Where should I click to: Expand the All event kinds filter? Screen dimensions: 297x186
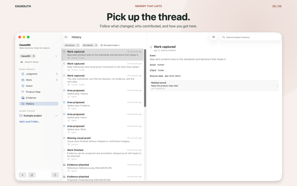[110, 45]
